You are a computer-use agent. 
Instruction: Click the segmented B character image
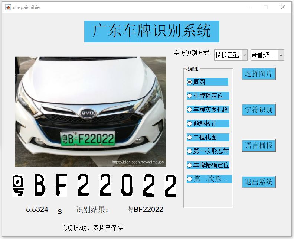(x=40, y=185)
